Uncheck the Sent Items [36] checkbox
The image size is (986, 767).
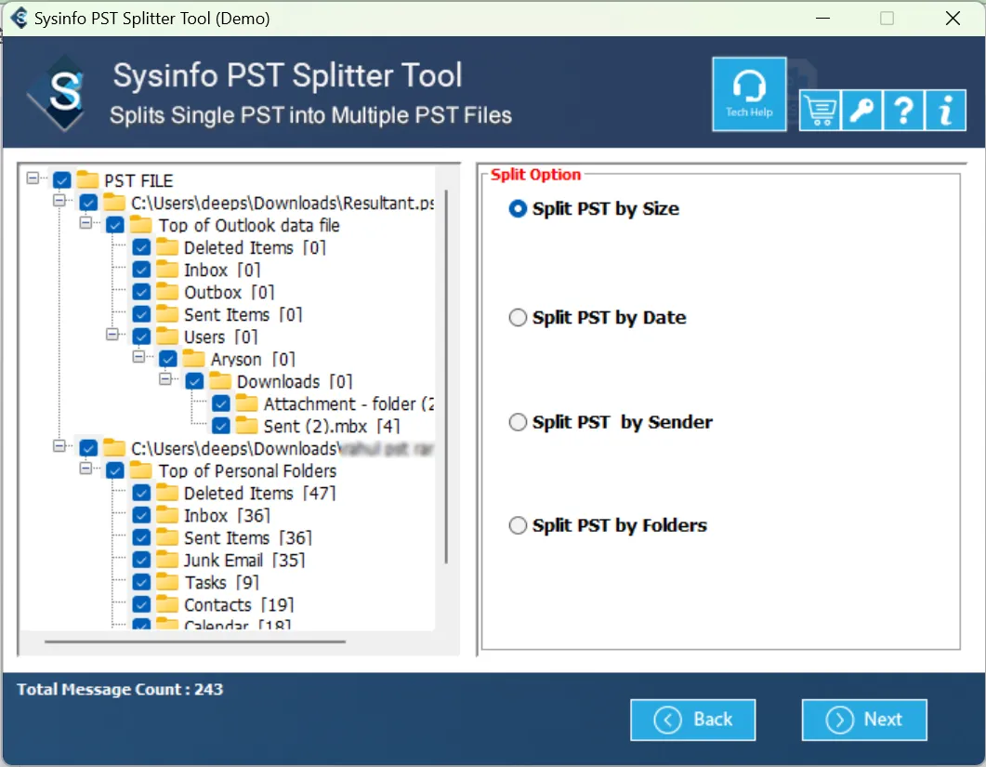click(141, 537)
